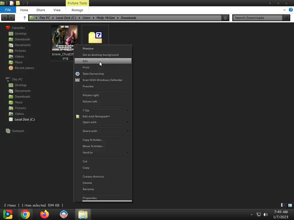294x220 pixels.
Task: Click new folder icon in title bar
Action: coord(18,3)
